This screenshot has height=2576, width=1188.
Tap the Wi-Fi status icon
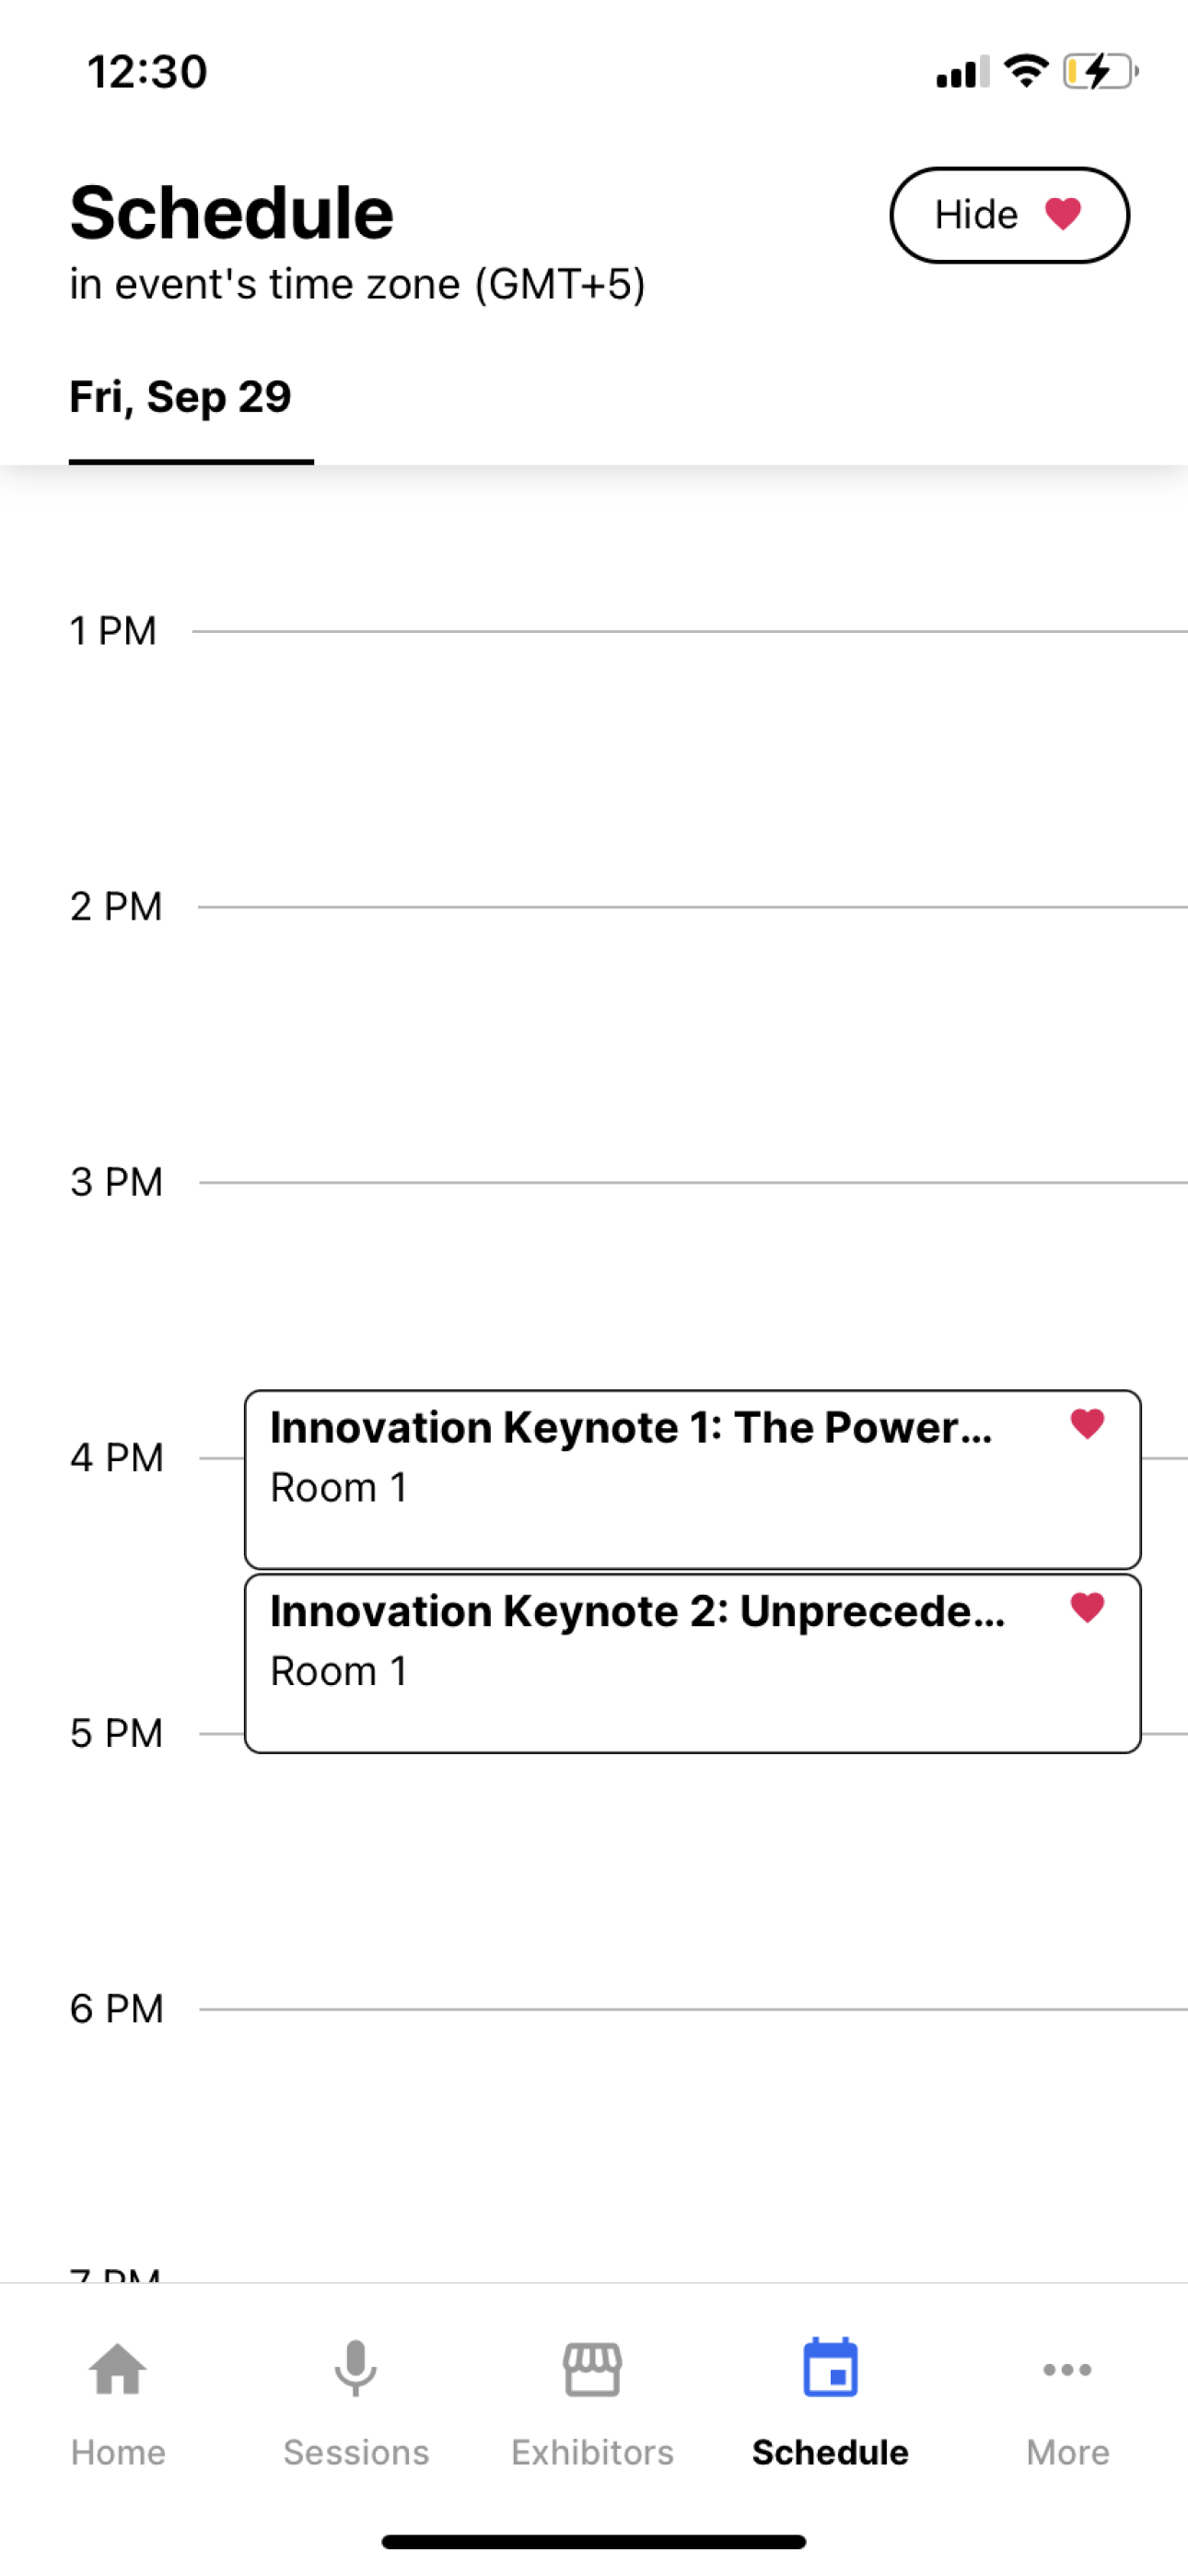(1025, 71)
